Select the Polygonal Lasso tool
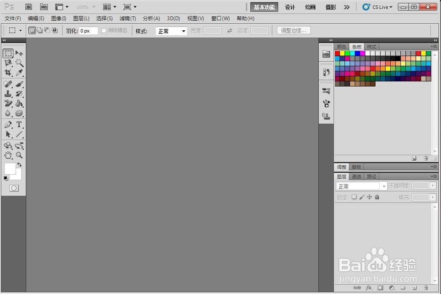The image size is (441, 294). [8, 62]
